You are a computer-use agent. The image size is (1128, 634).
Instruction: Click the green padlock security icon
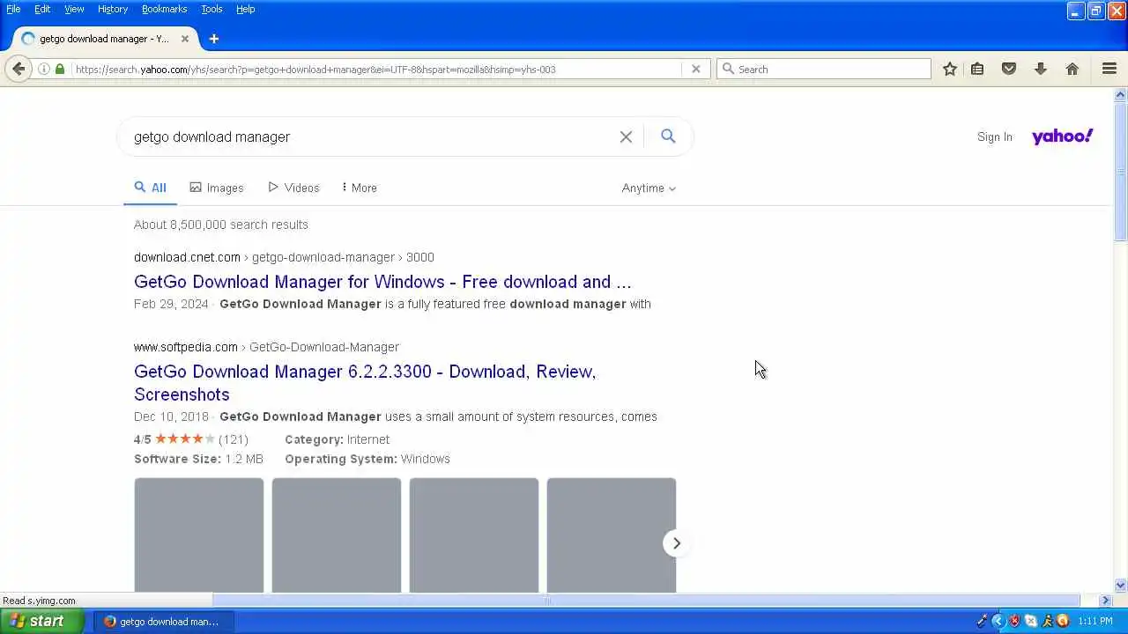point(60,69)
